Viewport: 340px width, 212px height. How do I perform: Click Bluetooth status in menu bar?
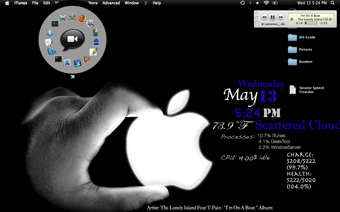tap(250, 3)
